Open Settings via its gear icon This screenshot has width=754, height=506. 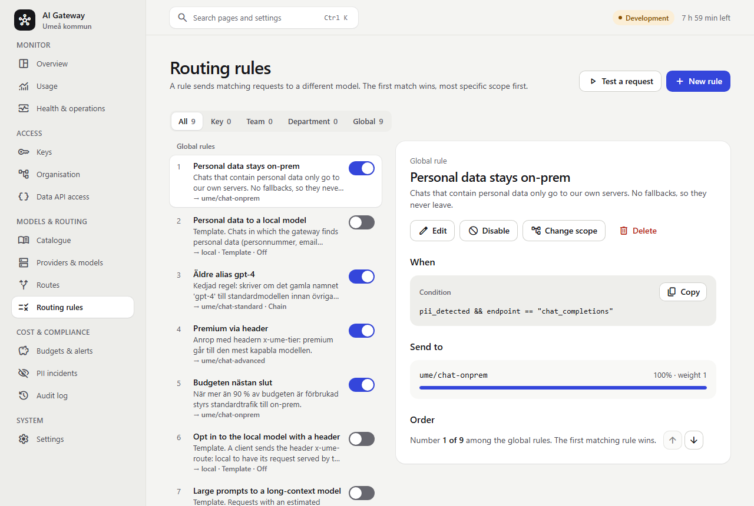point(24,439)
